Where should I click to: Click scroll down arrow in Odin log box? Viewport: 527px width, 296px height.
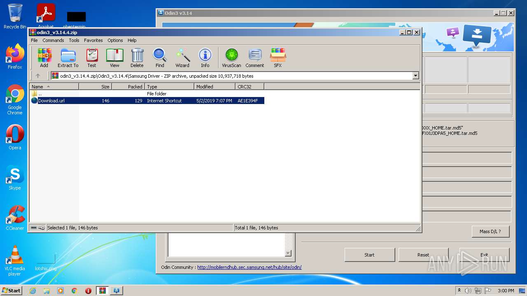click(x=288, y=254)
